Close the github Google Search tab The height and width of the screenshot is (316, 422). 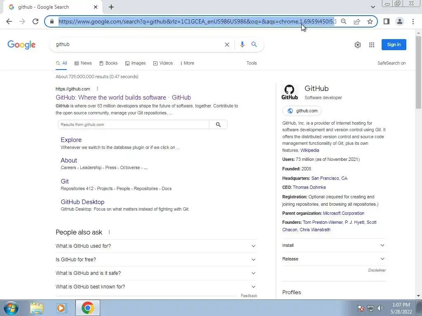(96, 7)
